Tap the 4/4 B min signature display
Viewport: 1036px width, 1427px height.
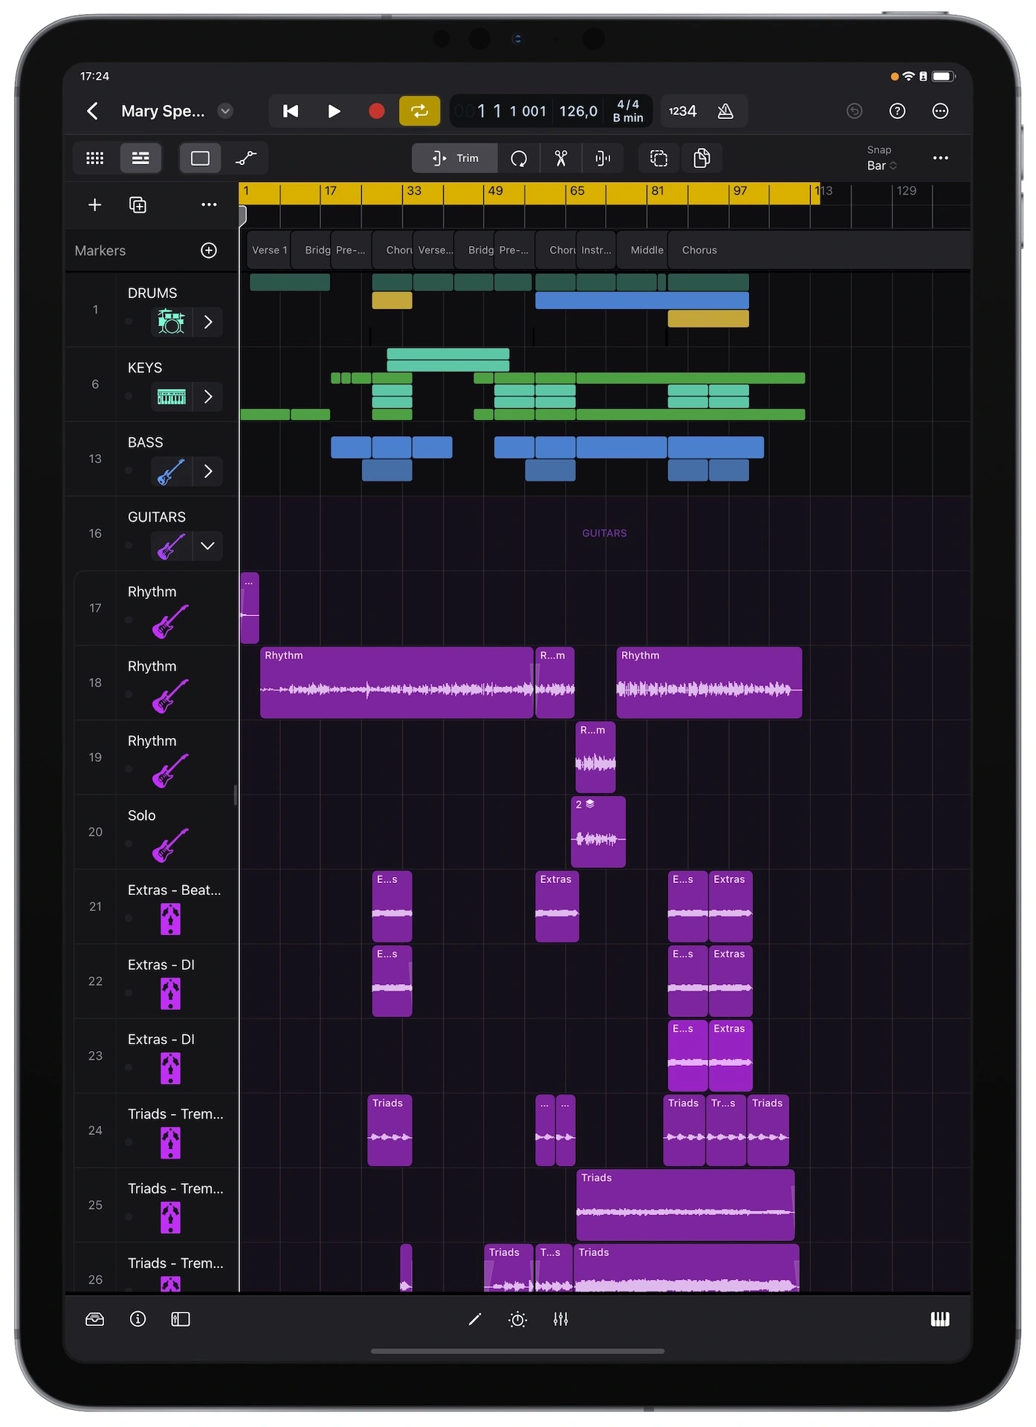(x=628, y=111)
